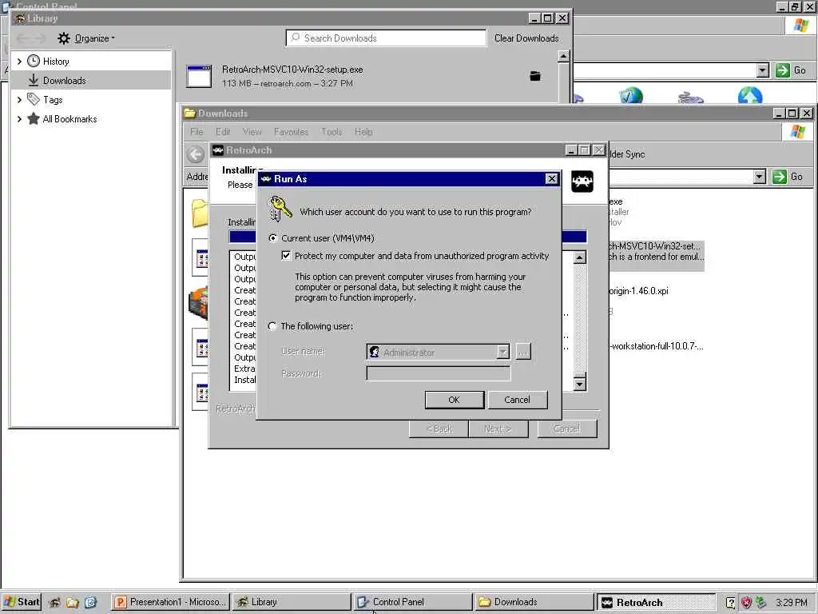This screenshot has height=614, width=818.
Task: Click the question mark tray icon
Action: [x=730, y=603]
